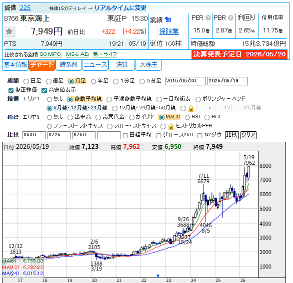Select 無し for indicator area 1

tap(49, 99)
